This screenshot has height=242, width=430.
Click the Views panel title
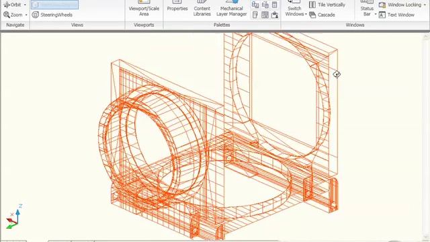77,25
